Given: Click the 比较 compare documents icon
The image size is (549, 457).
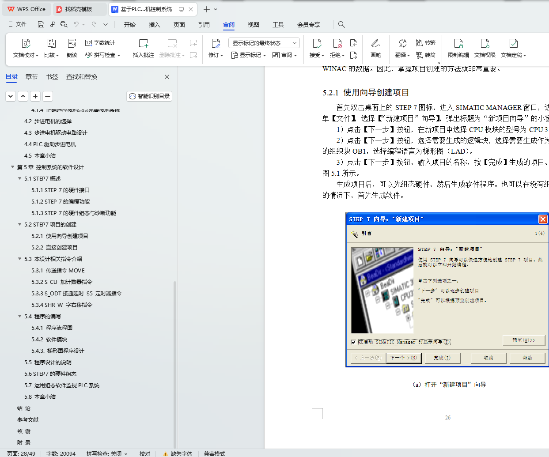Looking at the screenshot, I should point(51,43).
